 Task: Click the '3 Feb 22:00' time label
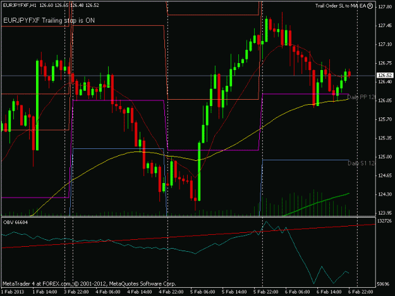point(76,292)
